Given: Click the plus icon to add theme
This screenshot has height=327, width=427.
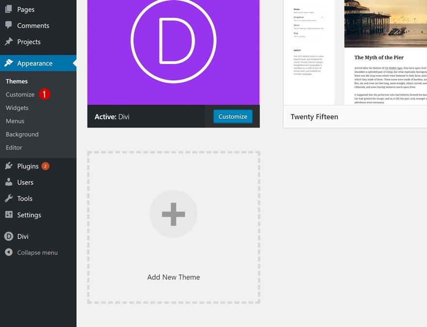Looking at the screenshot, I should click(174, 214).
